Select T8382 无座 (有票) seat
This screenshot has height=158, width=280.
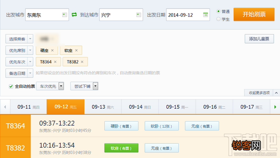162,148
